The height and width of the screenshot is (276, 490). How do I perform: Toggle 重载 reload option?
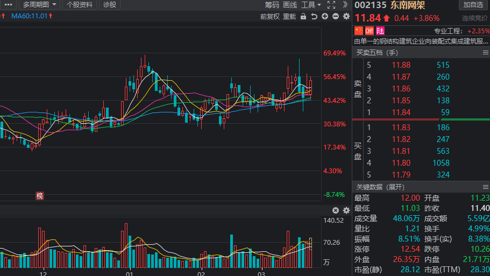point(289,16)
